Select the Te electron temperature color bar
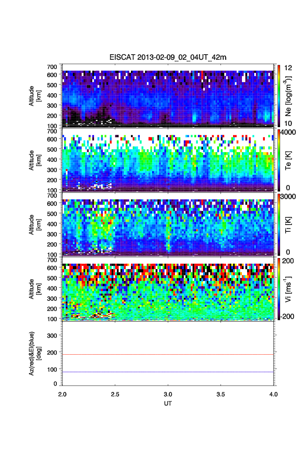 279,161
